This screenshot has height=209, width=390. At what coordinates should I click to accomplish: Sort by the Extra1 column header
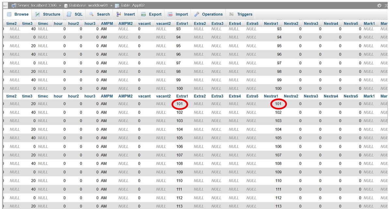pyautogui.click(x=182, y=23)
